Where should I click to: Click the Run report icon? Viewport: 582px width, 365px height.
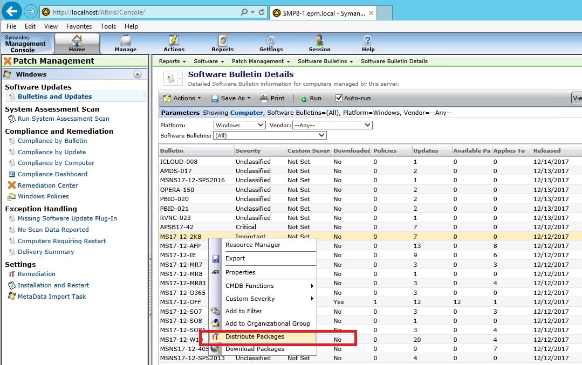tap(304, 98)
